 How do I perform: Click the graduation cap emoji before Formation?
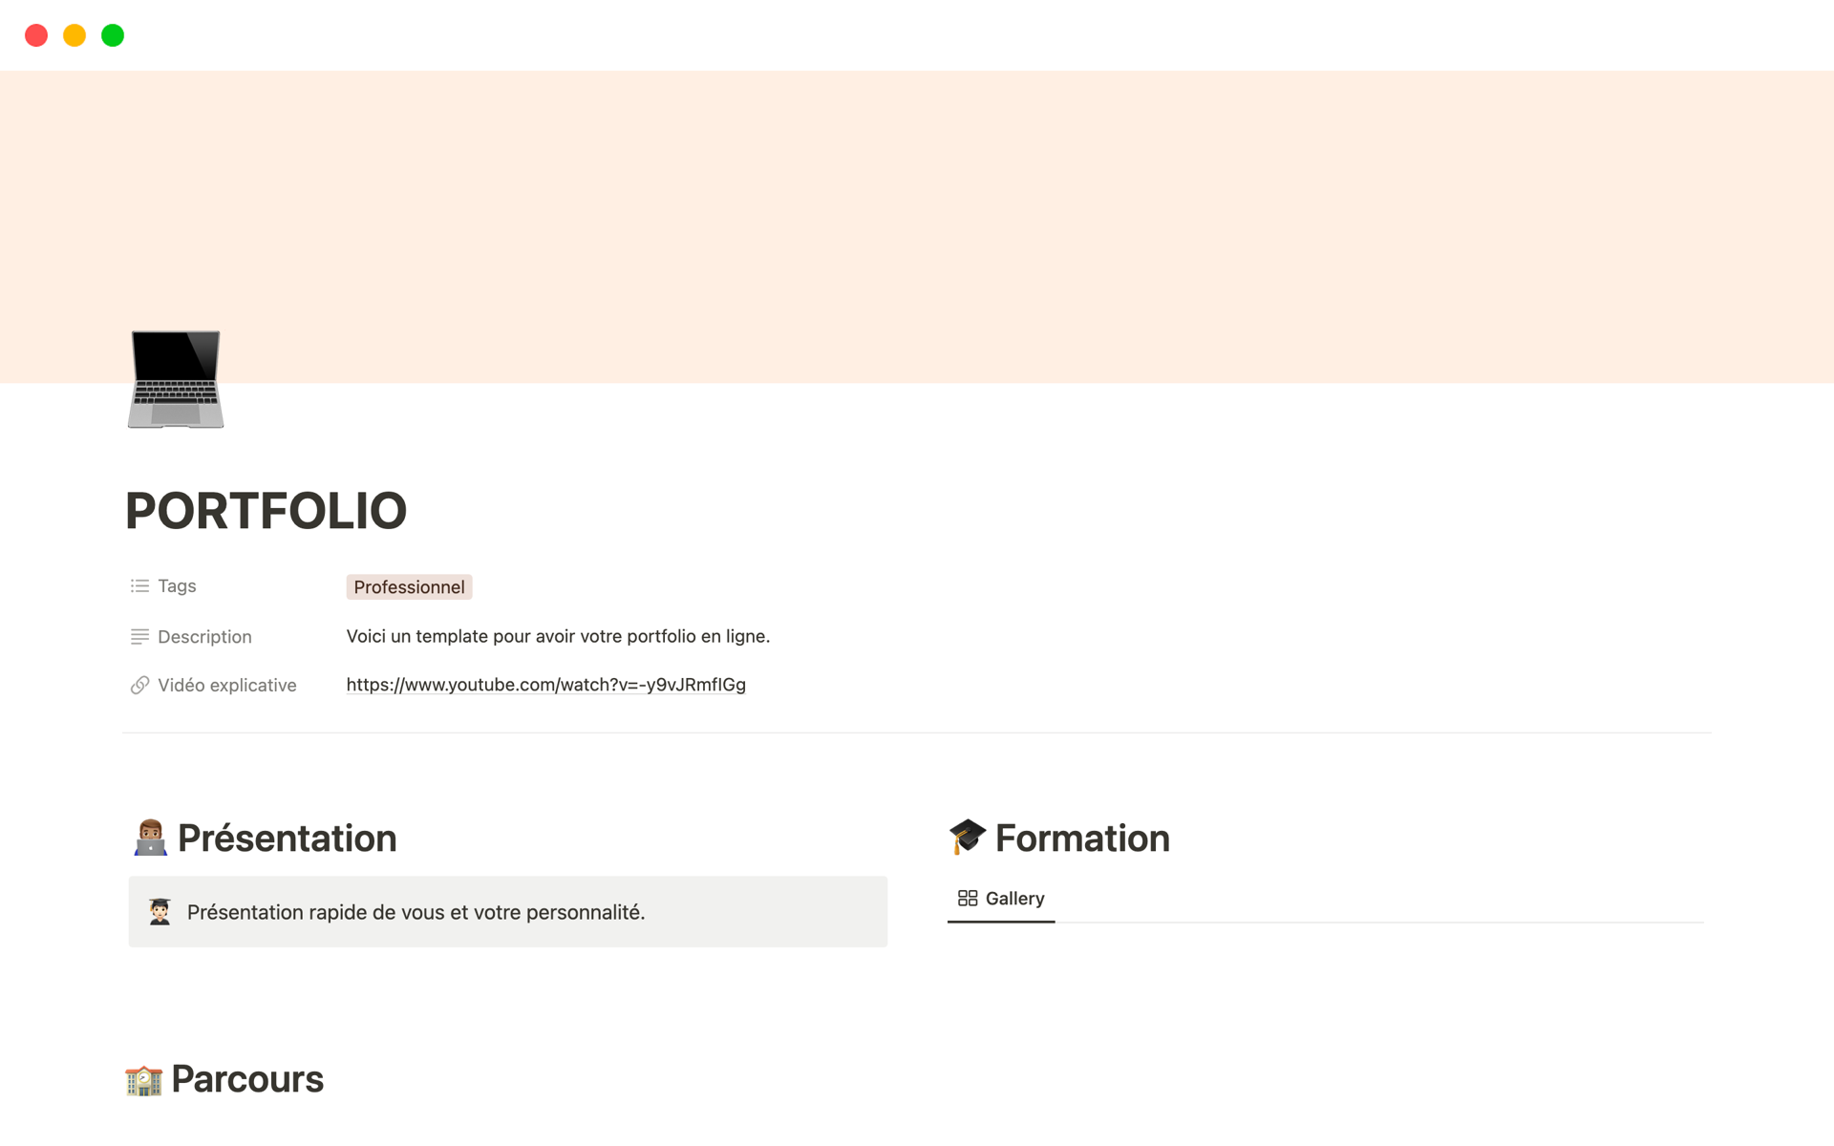(x=969, y=838)
